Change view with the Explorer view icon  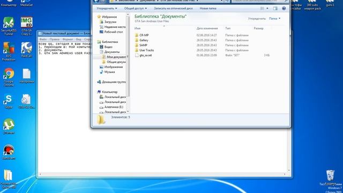(x=262, y=9)
